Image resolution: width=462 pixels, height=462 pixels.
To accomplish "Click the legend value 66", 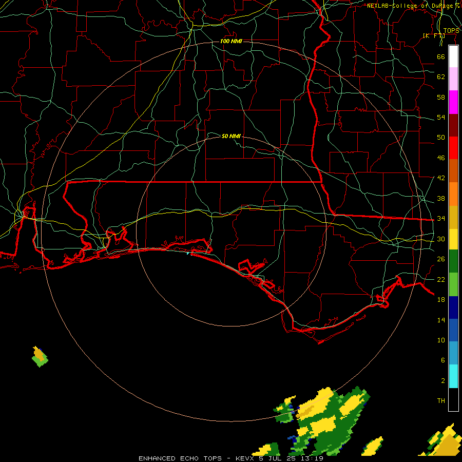I will click(441, 56).
